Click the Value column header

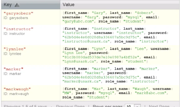[120, 5]
